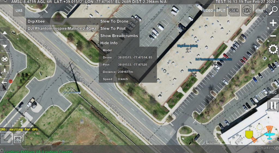Click the ICON layers button
The image size is (279, 153).
(x=19, y=138)
